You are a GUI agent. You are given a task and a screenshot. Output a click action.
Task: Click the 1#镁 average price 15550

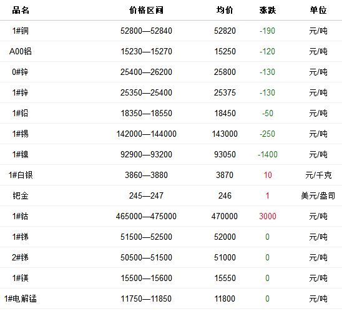click(225, 278)
